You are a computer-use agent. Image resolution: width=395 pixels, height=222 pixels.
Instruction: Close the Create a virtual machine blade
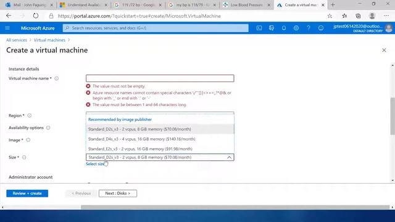[384, 50]
